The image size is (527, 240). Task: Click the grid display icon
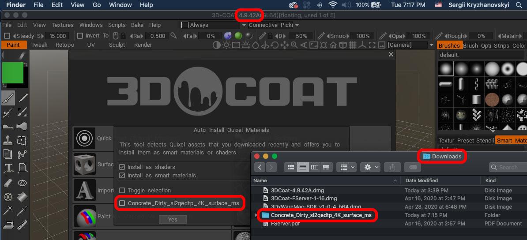pyautogui.click(x=352, y=45)
